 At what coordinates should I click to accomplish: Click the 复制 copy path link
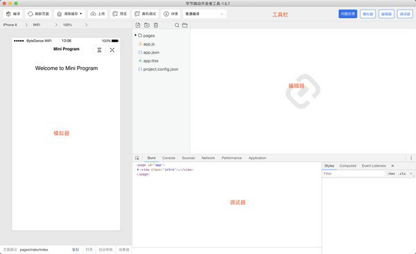76,249
